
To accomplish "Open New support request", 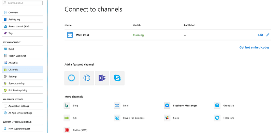I will coord(22,129).
